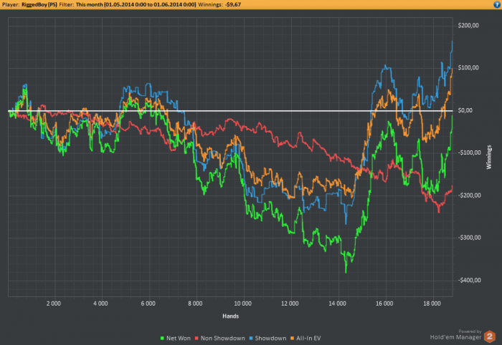Click the 14 000 hands axis label

pos(337,303)
